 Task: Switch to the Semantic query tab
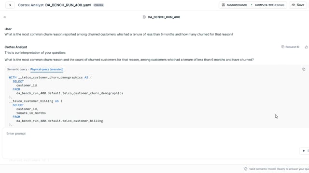tap(17, 69)
